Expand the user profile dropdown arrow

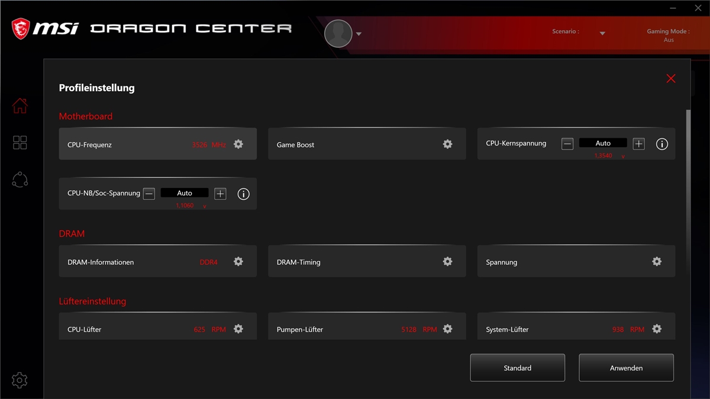[x=359, y=34]
